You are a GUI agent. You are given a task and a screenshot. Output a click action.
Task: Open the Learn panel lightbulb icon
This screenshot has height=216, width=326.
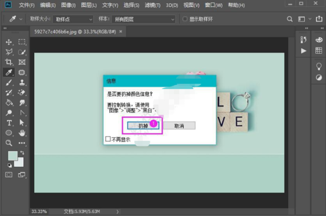[319, 67]
